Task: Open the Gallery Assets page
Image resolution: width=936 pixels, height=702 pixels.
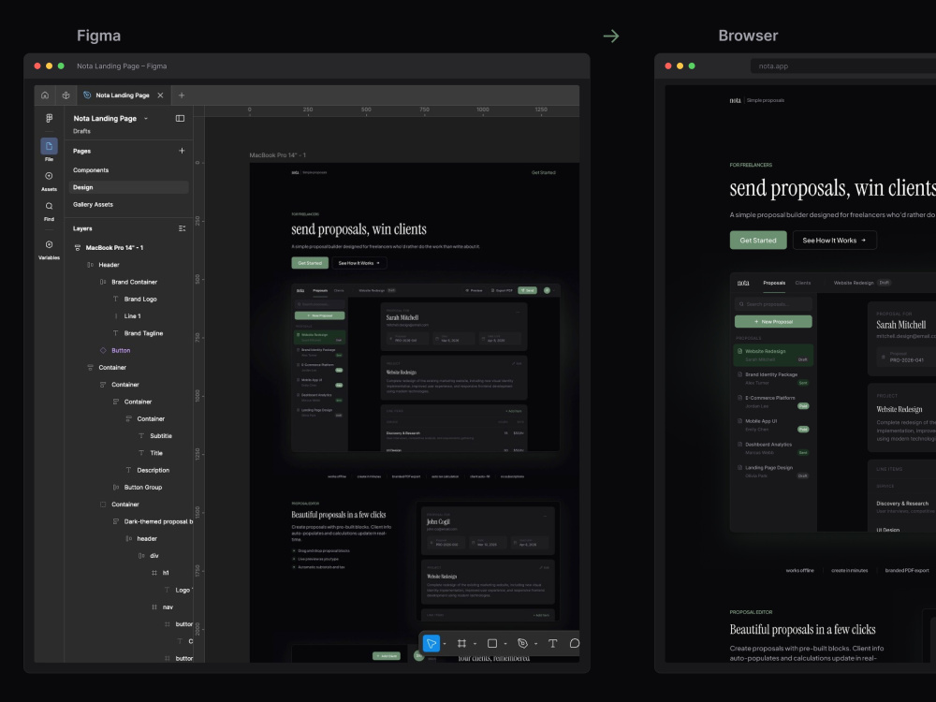Action: point(93,204)
